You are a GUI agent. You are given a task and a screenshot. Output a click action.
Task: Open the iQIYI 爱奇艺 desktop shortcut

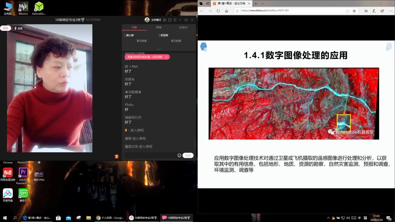[x=23, y=195]
